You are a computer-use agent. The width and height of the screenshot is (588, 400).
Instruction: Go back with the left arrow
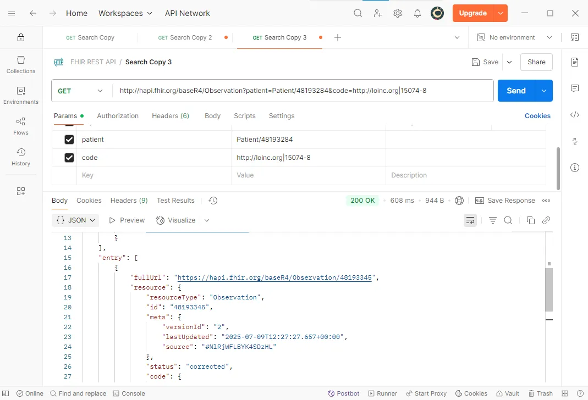tap(33, 13)
